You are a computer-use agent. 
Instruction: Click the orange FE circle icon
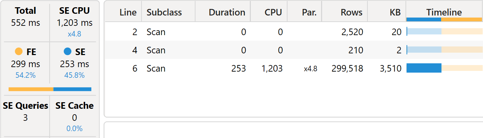[x=19, y=52]
